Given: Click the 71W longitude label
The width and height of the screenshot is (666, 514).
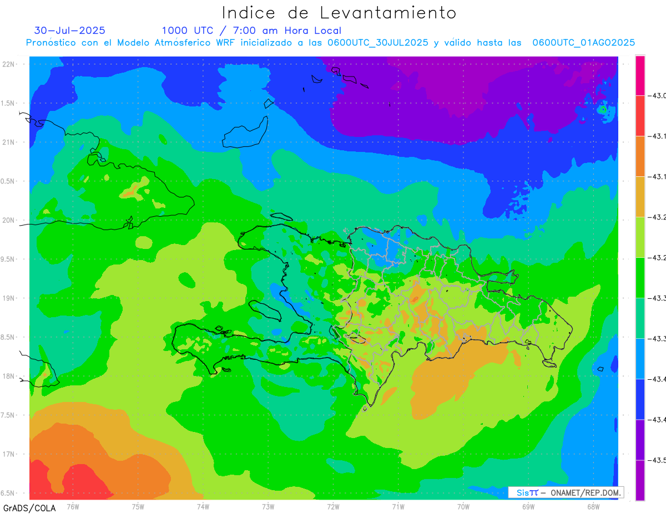Looking at the screenshot, I should tap(398, 506).
